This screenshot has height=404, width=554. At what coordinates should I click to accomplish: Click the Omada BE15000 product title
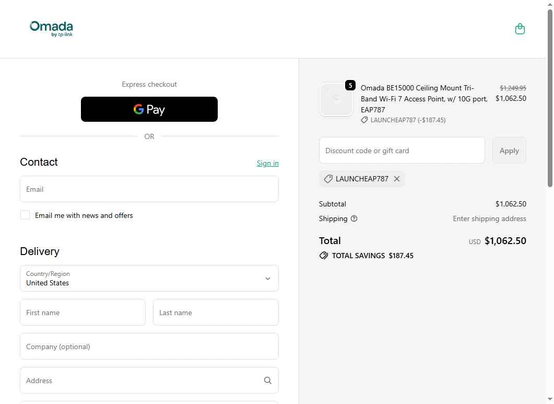[x=423, y=99]
